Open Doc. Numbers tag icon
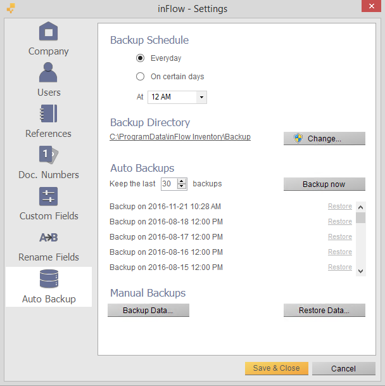 pos(49,155)
